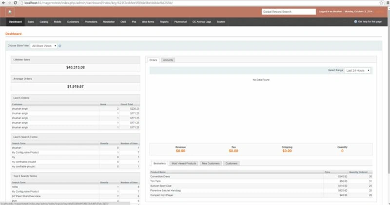390x205 pixels.
Task: Open the Select Range Last 24 Hours dropdown
Action: coord(357,70)
